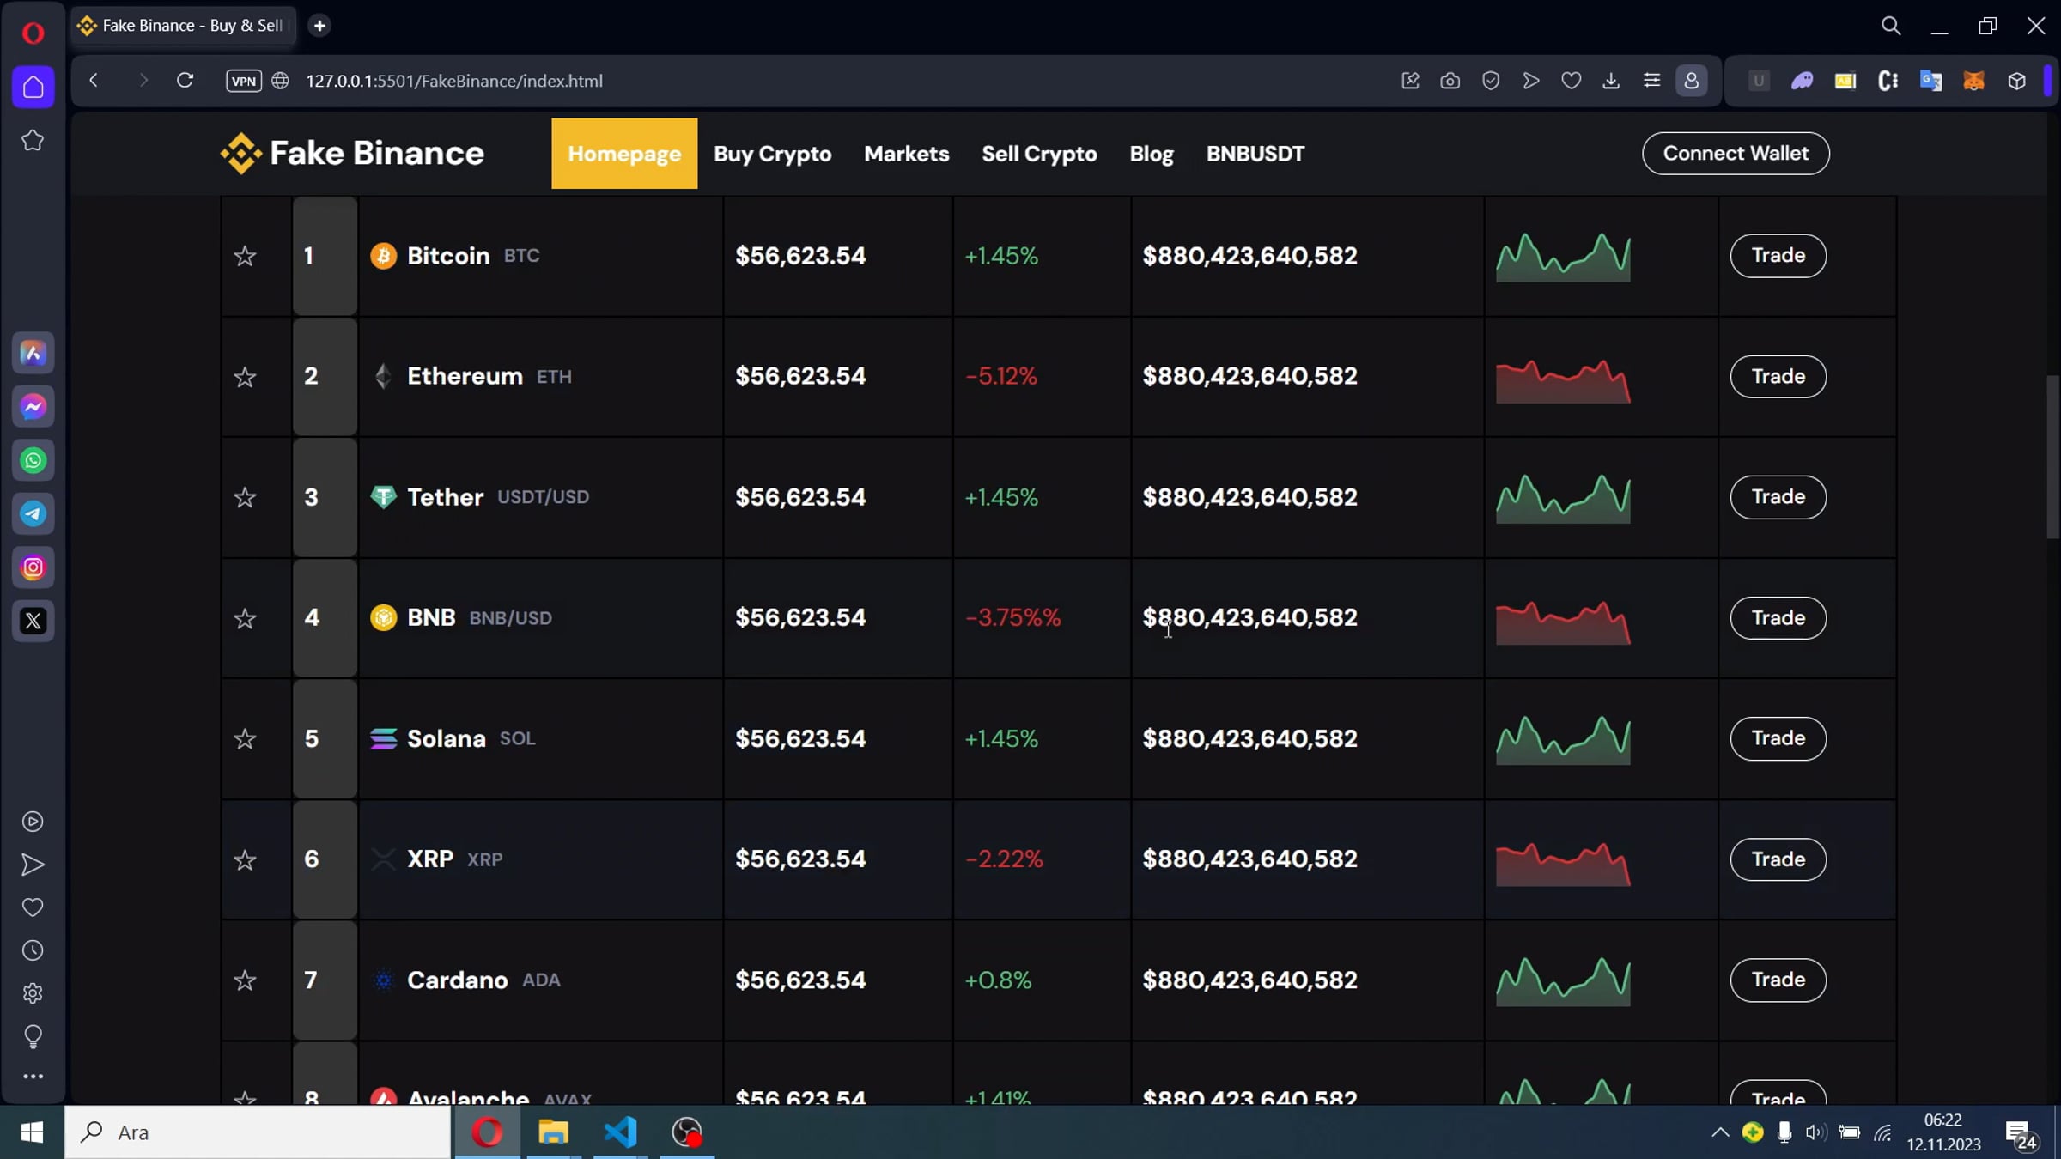Open Easy Setup sliders icon
Viewport: 2061px width, 1159px height.
point(1651,81)
